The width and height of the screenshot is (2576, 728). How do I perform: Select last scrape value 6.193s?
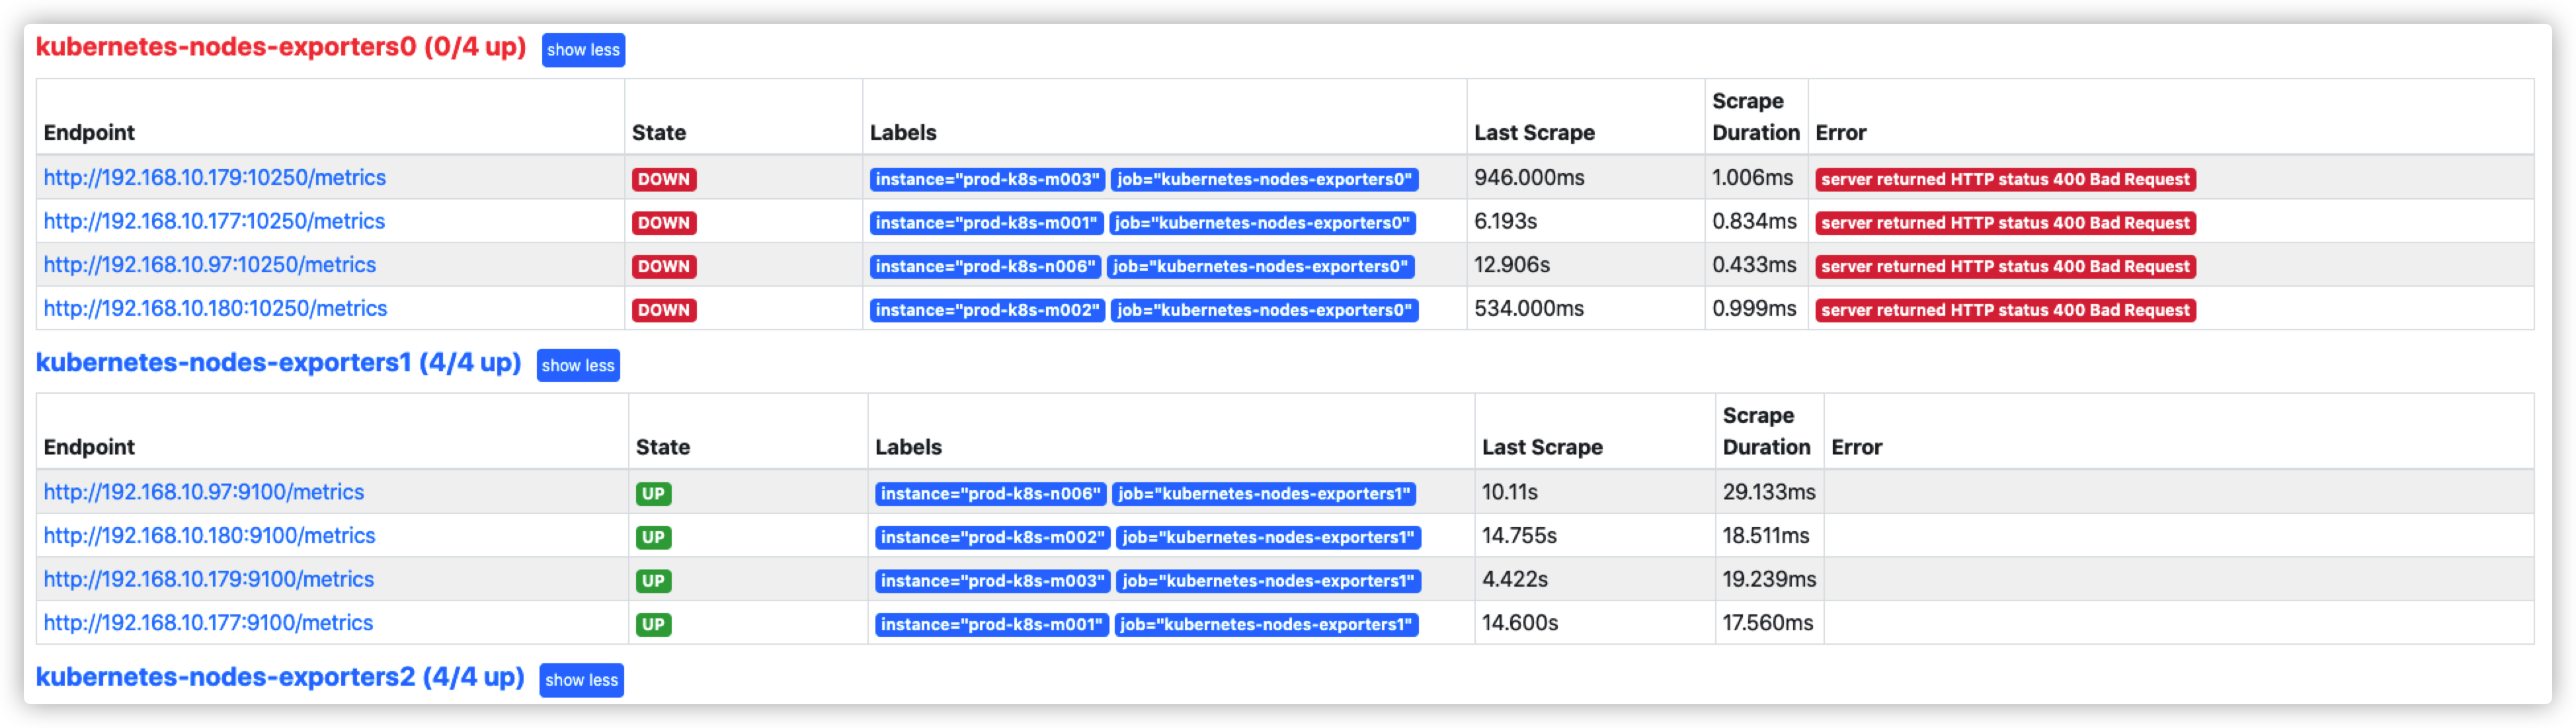tap(1505, 222)
